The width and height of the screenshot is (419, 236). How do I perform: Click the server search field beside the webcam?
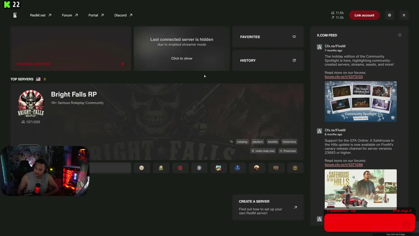pos(110,168)
